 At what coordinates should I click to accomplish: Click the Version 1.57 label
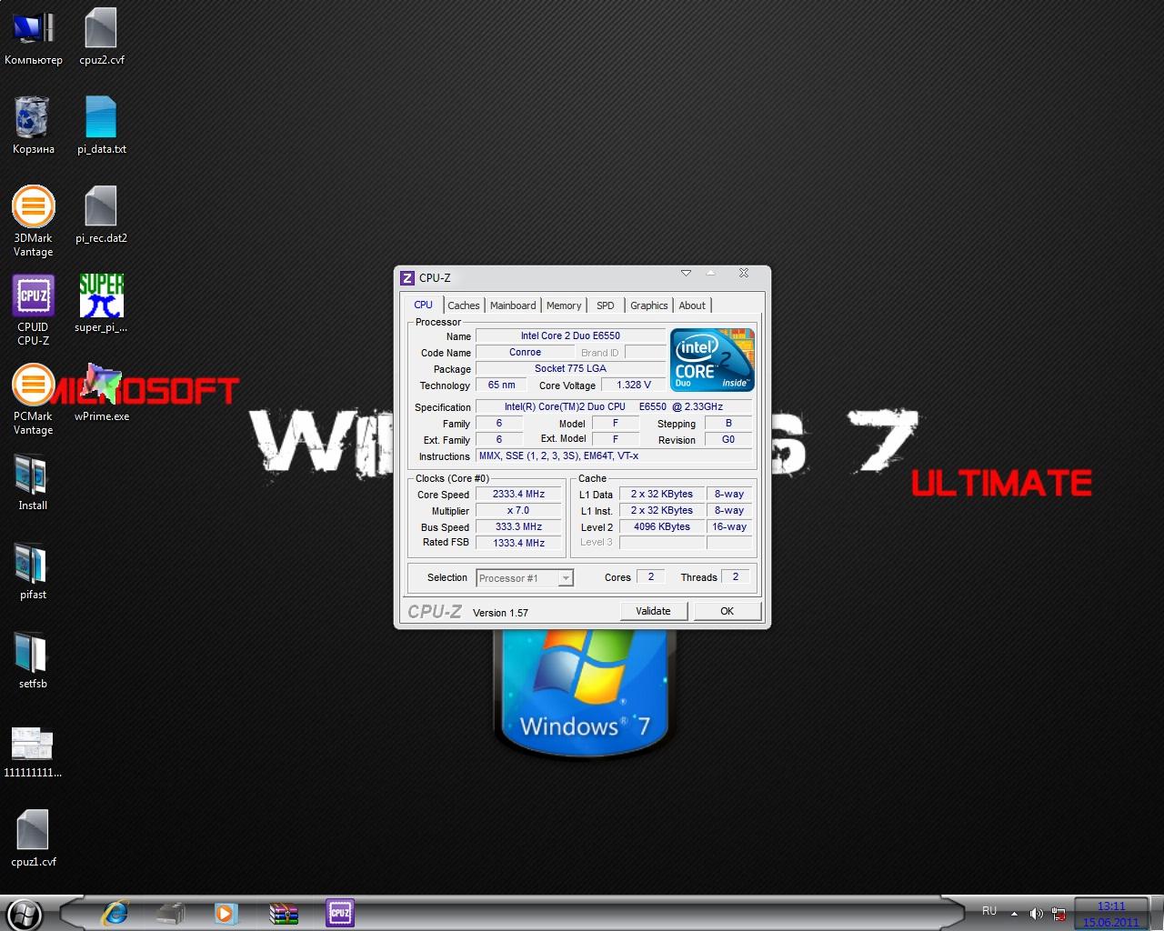(x=500, y=613)
